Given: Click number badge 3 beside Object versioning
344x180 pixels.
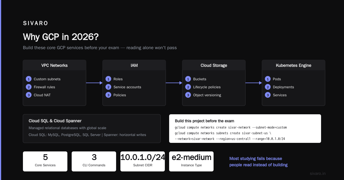Looking at the screenshot, I should click(x=188, y=95).
